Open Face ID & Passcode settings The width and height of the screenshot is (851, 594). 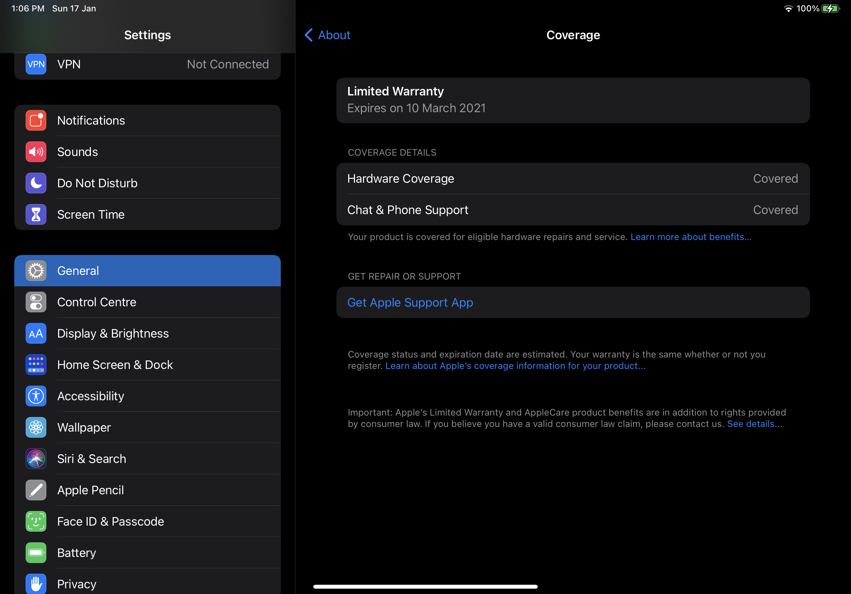point(148,521)
